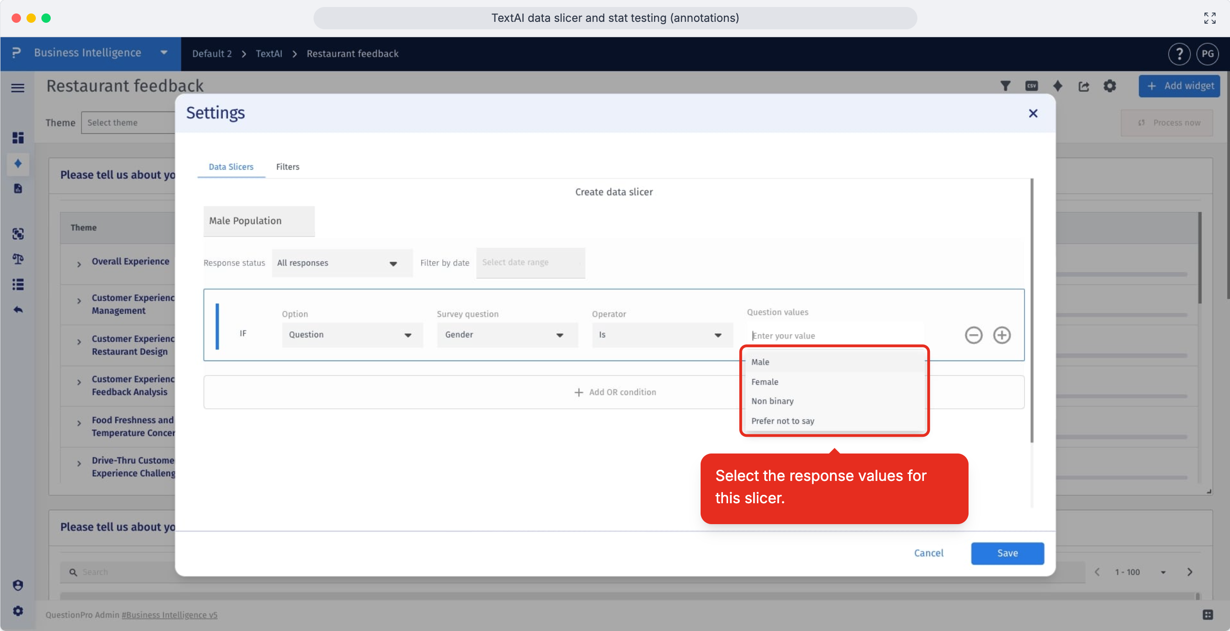Open dashboard settings gear in toolbar
The width and height of the screenshot is (1230, 631).
click(1110, 86)
